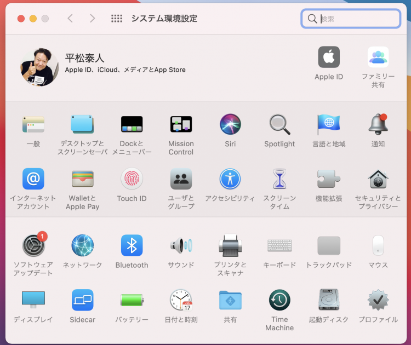The height and width of the screenshot is (345, 411).
Task: Open インターネットアカウント preferences
Action: click(33, 179)
